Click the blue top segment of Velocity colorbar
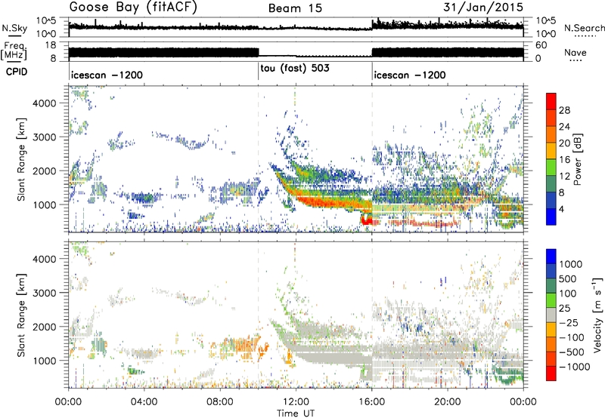Screen dimensions: 605x418 click(x=551, y=257)
